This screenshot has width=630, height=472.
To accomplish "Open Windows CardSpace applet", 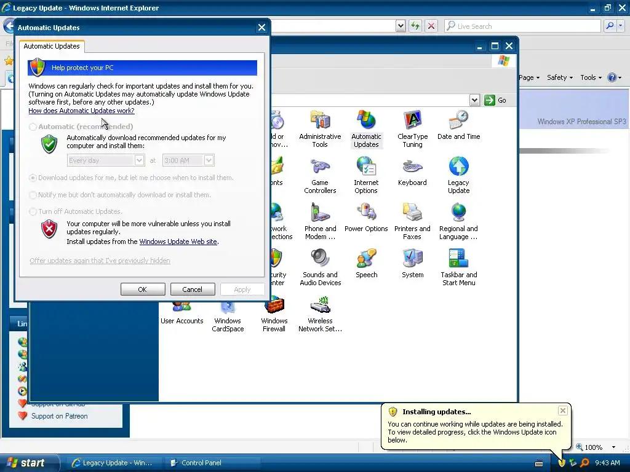I will pyautogui.click(x=228, y=317).
